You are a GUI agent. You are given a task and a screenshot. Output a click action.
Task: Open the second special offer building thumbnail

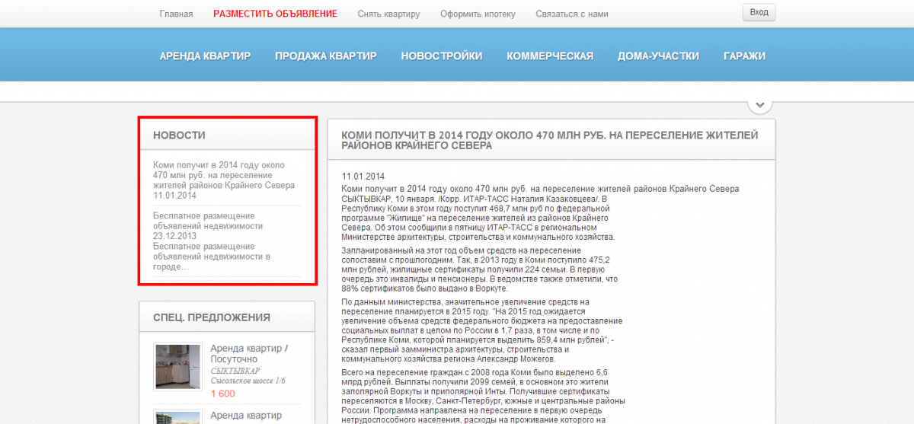point(177,417)
